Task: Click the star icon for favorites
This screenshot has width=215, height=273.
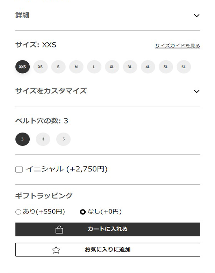Action: coord(56,250)
